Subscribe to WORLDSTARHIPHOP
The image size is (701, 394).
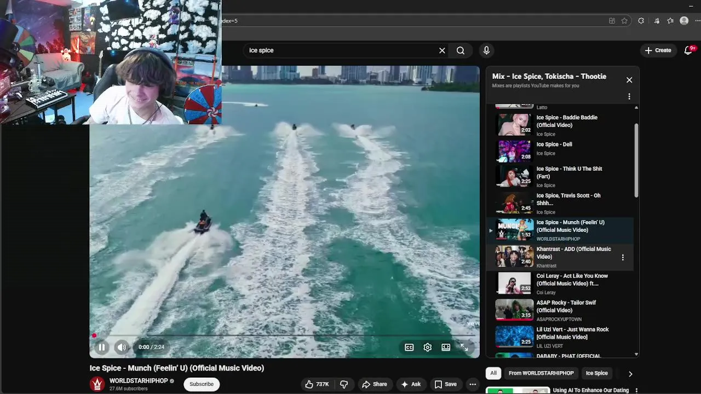[x=202, y=384]
